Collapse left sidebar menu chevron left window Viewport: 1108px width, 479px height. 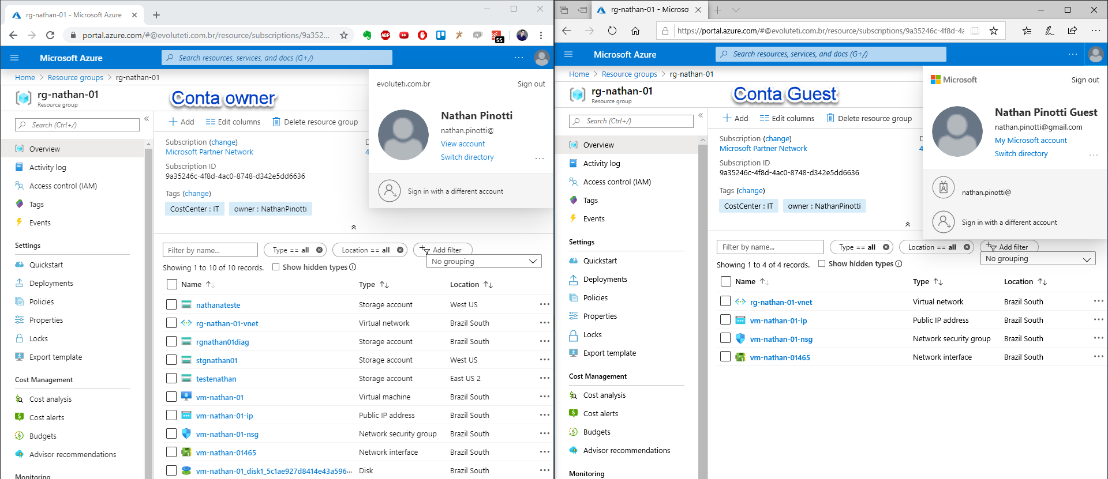[147, 119]
